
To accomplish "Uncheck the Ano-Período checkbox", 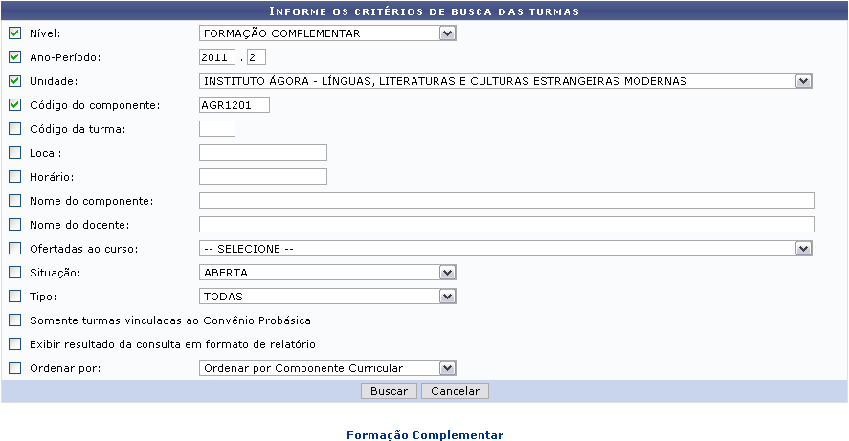I will pos(14,57).
